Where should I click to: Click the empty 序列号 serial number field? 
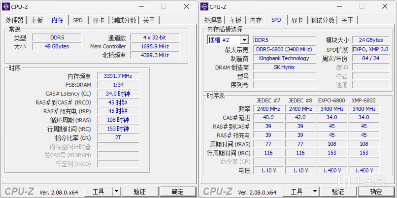(284, 85)
